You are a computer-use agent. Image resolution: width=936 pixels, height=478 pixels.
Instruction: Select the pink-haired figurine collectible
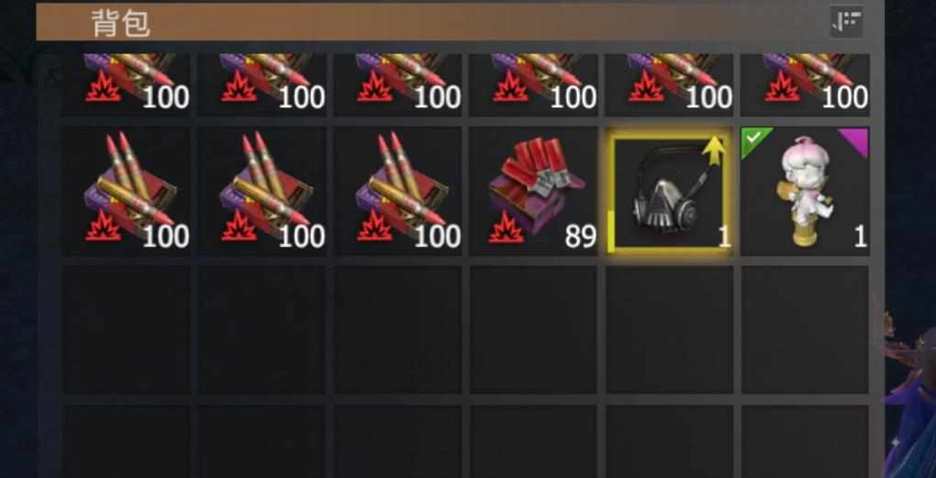click(805, 192)
